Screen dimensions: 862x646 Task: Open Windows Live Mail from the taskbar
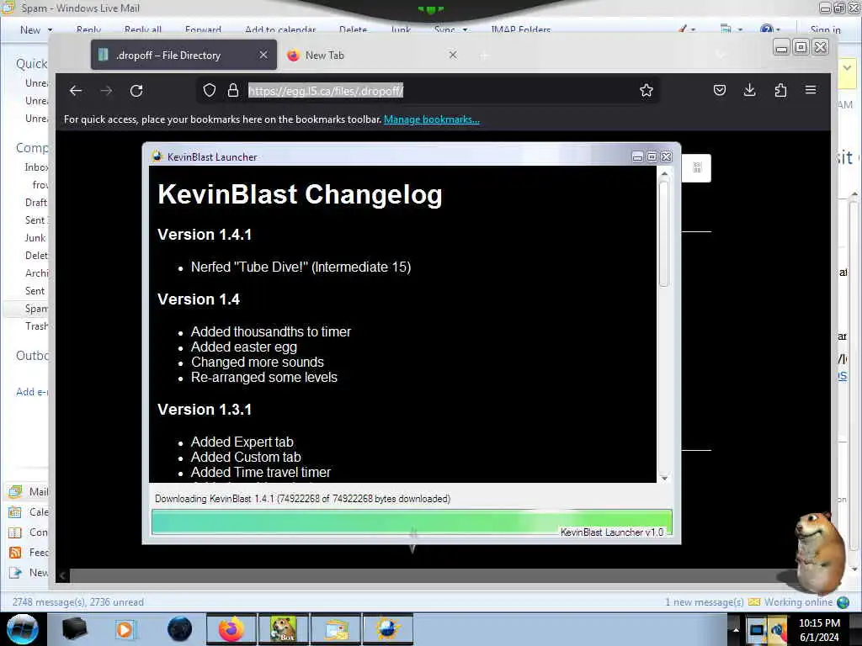click(335, 629)
